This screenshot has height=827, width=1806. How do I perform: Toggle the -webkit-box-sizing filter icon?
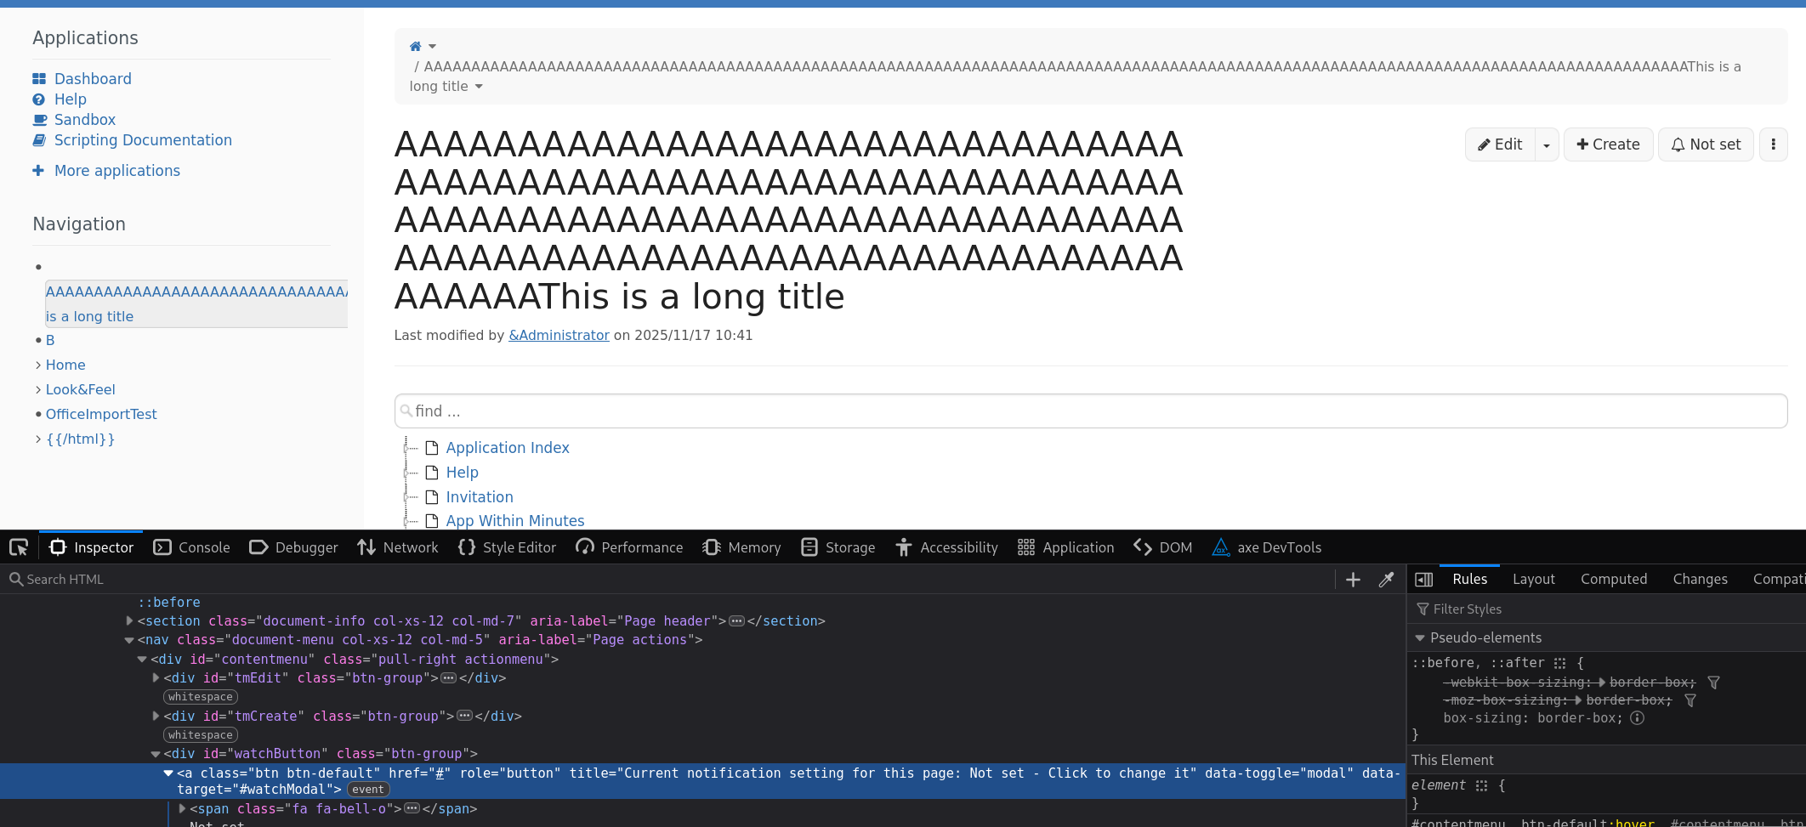click(1713, 683)
